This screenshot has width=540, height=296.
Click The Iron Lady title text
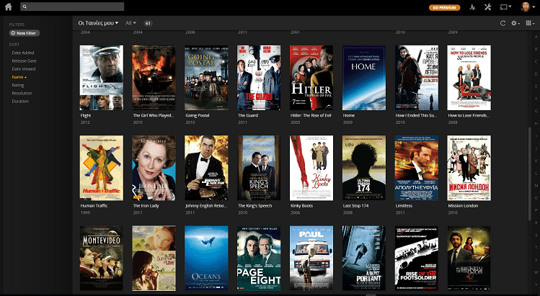pyautogui.click(x=146, y=206)
